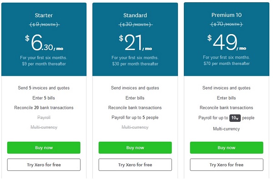Image resolution: width=273 pixels, height=179 pixels.
Task: Try Xero for free on Starter plan
Action: tap(44, 164)
